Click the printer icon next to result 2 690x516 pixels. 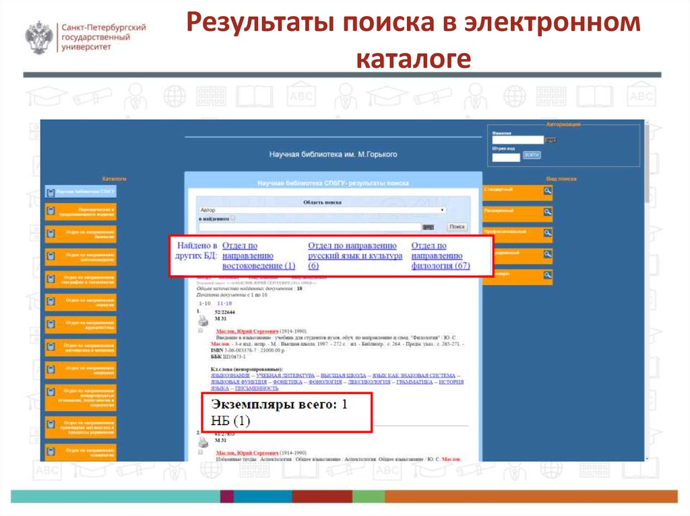point(203,442)
